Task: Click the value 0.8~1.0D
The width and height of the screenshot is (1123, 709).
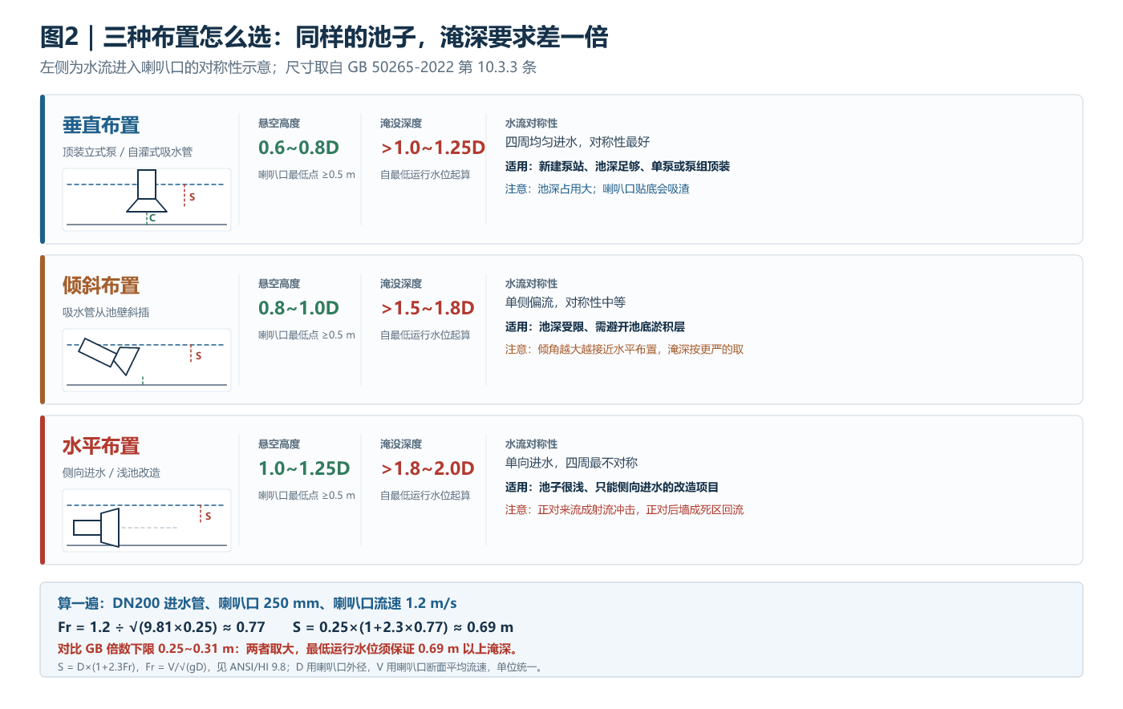Action: pyautogui.click(x=298, y=308)
